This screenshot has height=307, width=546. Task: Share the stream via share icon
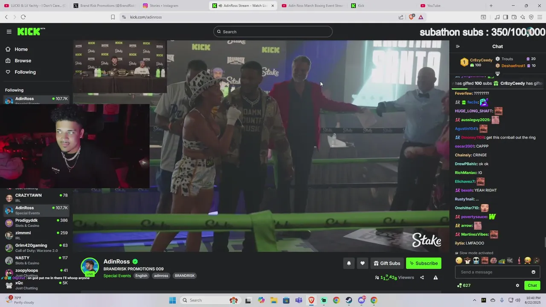(x=422, y=278)
